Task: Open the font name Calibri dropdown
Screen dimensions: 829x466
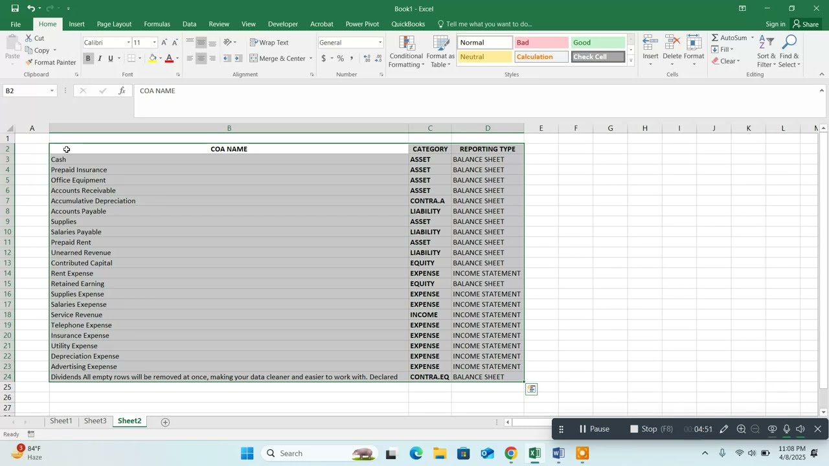Action: click(128, 43)
